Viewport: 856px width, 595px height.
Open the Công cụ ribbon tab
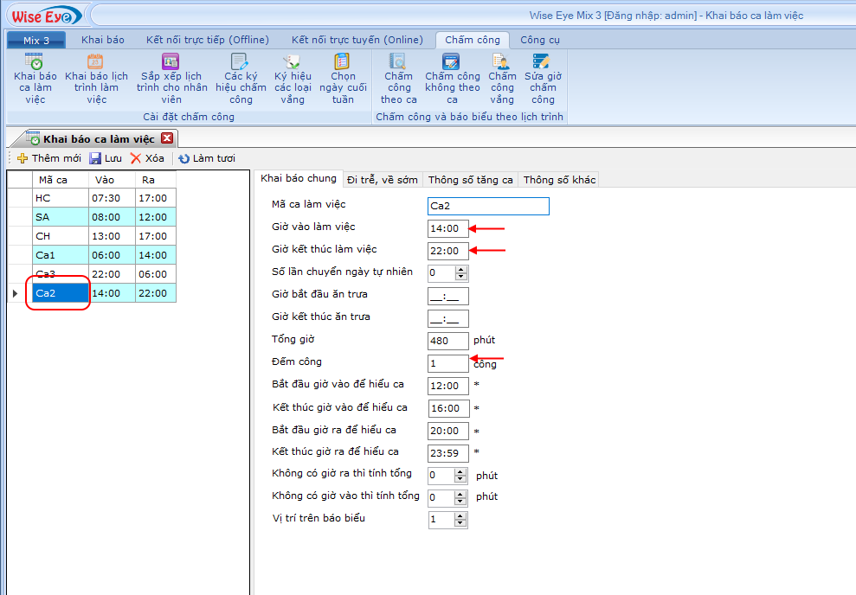click(x=540, y=40)
